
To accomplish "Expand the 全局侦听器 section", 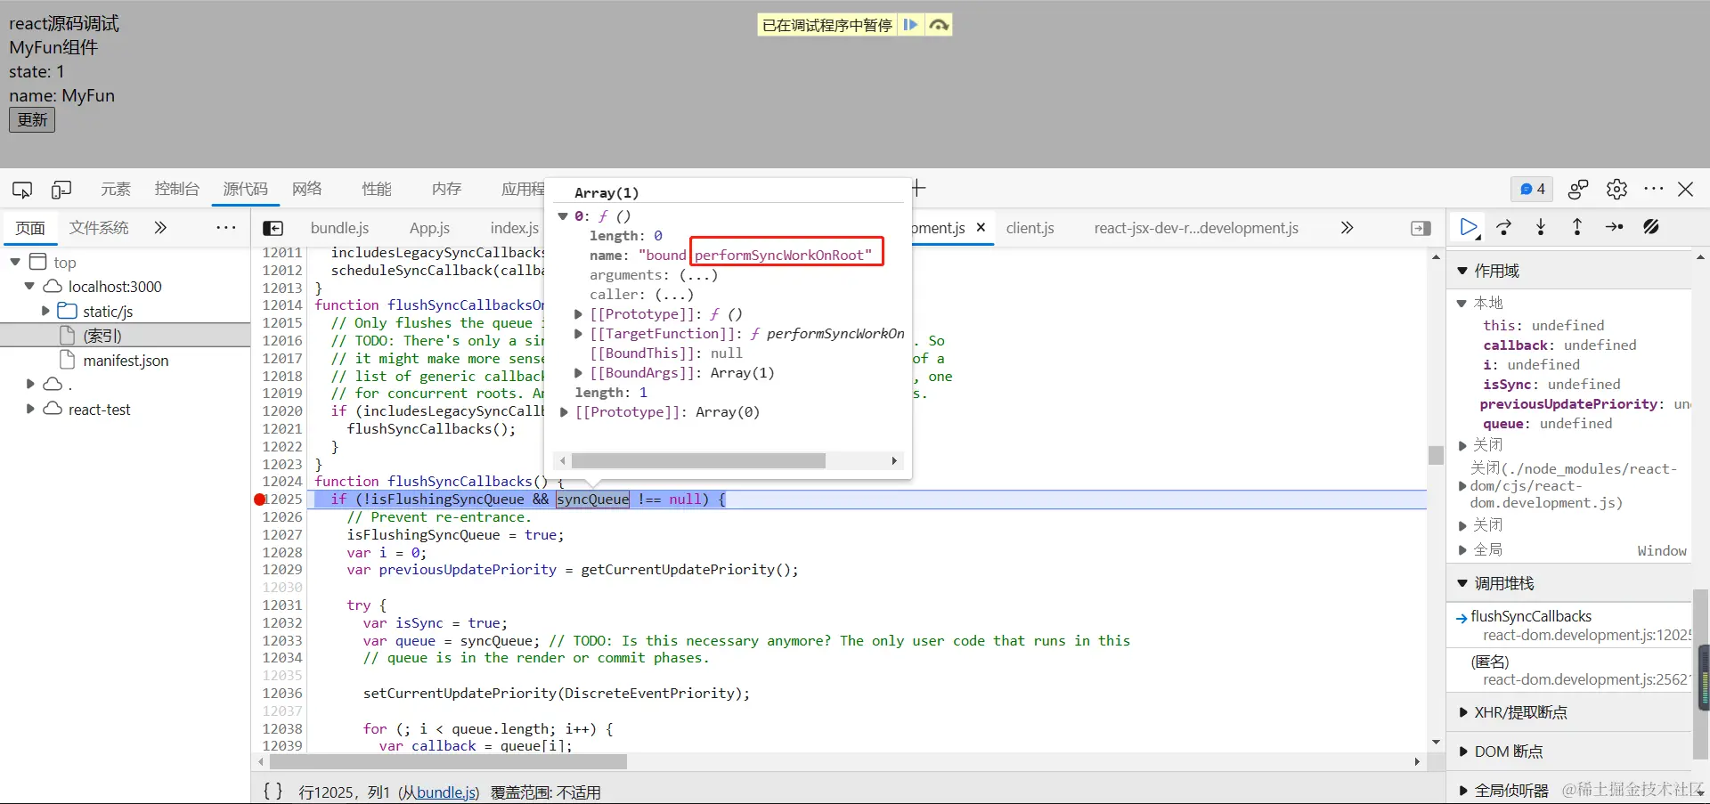I will tap(1463, 790).
